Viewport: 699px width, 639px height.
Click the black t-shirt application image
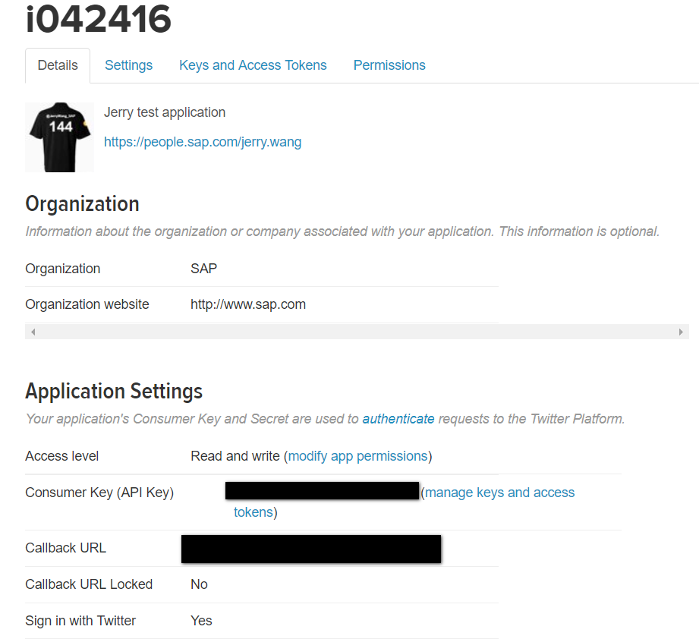[60, 137]
